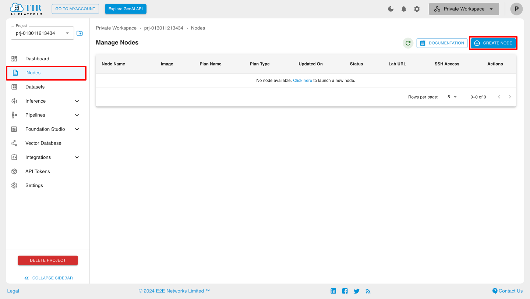Expand the Inference menu chevron
Viewport: 530px width, 299px height.
(x=77, y=101)
